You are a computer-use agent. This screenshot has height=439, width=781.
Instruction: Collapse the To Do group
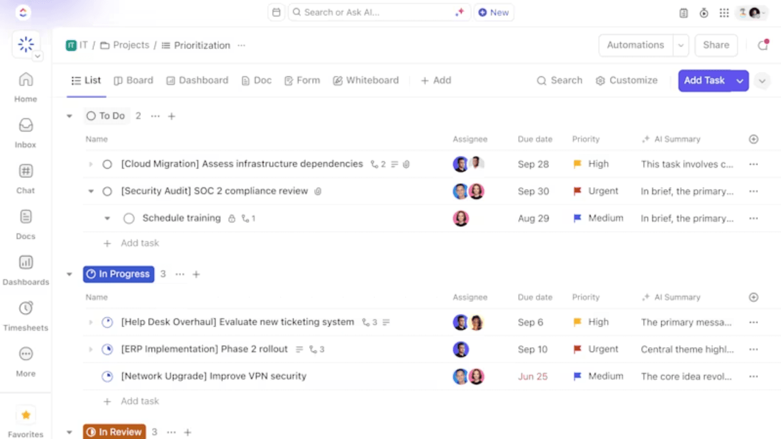[69, 116]
